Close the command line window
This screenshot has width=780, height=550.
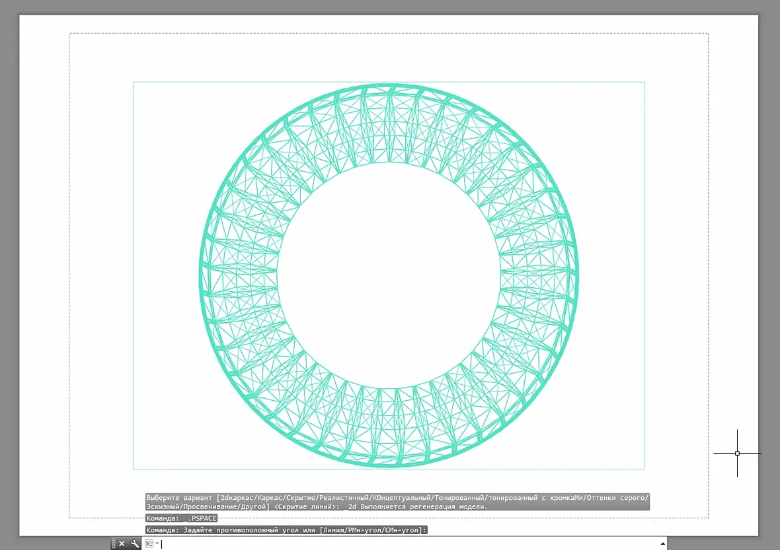122,543
